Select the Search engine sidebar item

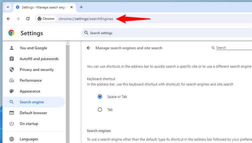[33, 102]
